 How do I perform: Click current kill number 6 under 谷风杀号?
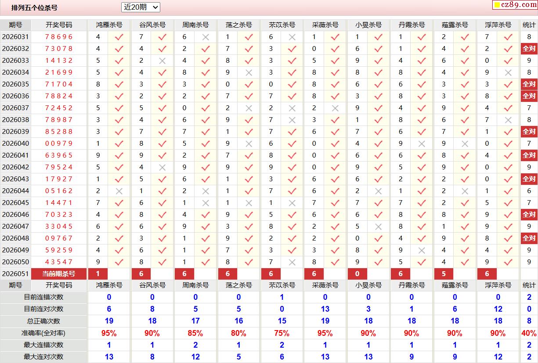click(x=141, y=274)
